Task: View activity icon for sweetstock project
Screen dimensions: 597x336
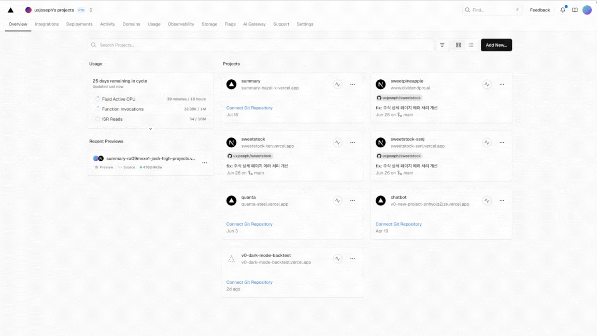Action: click(x=337, y=143)
